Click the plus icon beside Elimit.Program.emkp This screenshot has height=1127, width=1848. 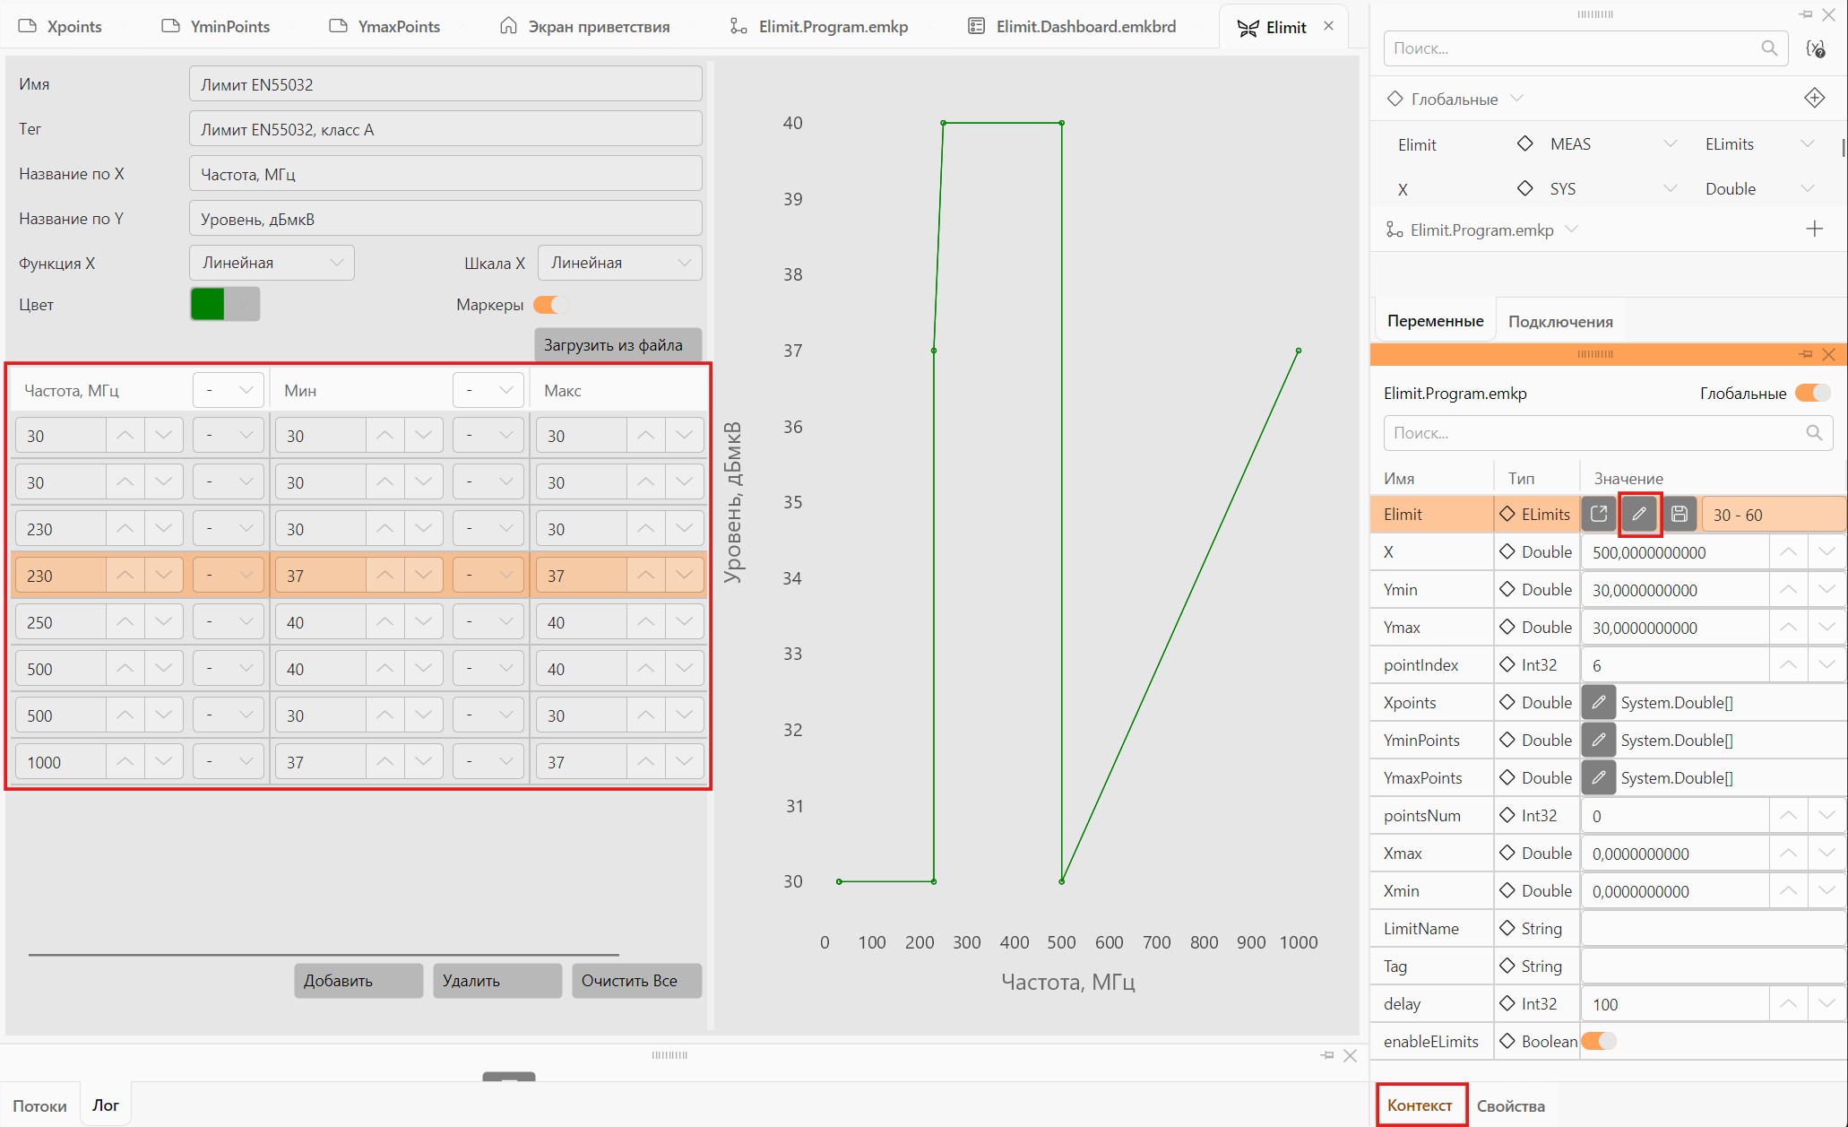pyautogui.click(x=1814, y=230)
